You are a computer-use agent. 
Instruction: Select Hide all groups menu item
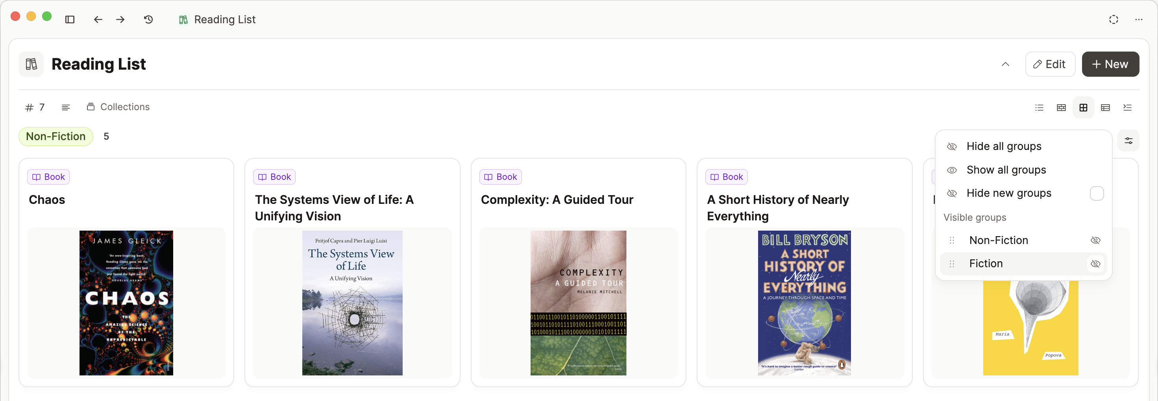point(1003,146)
